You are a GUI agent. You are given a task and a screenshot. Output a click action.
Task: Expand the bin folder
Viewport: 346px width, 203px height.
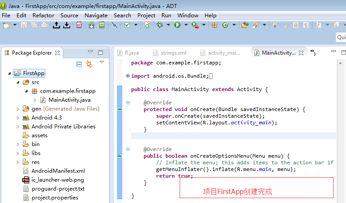point(18,145)
